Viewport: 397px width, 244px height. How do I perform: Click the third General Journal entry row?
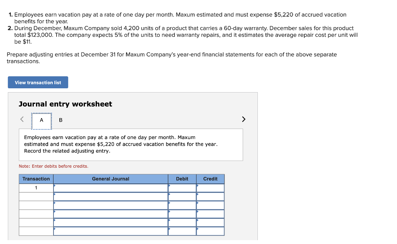(110, 205)
